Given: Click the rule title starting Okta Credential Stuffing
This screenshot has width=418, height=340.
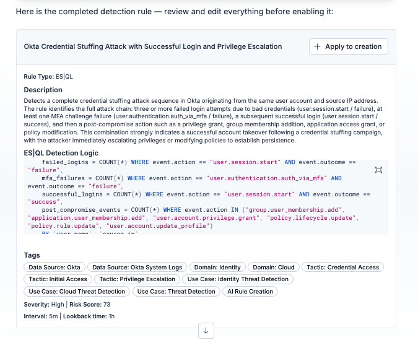Looking at the screenshot, I should click(153, 46).
